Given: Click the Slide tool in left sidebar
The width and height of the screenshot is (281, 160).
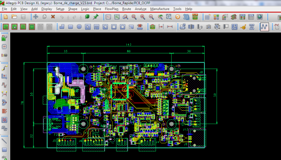Looking at the screenshot, I should coord(5,76).
